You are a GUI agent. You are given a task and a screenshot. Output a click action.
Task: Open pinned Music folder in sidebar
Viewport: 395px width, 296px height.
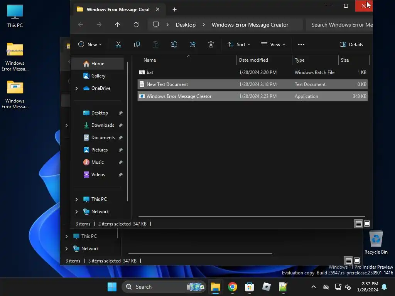(x=97, y=162)
